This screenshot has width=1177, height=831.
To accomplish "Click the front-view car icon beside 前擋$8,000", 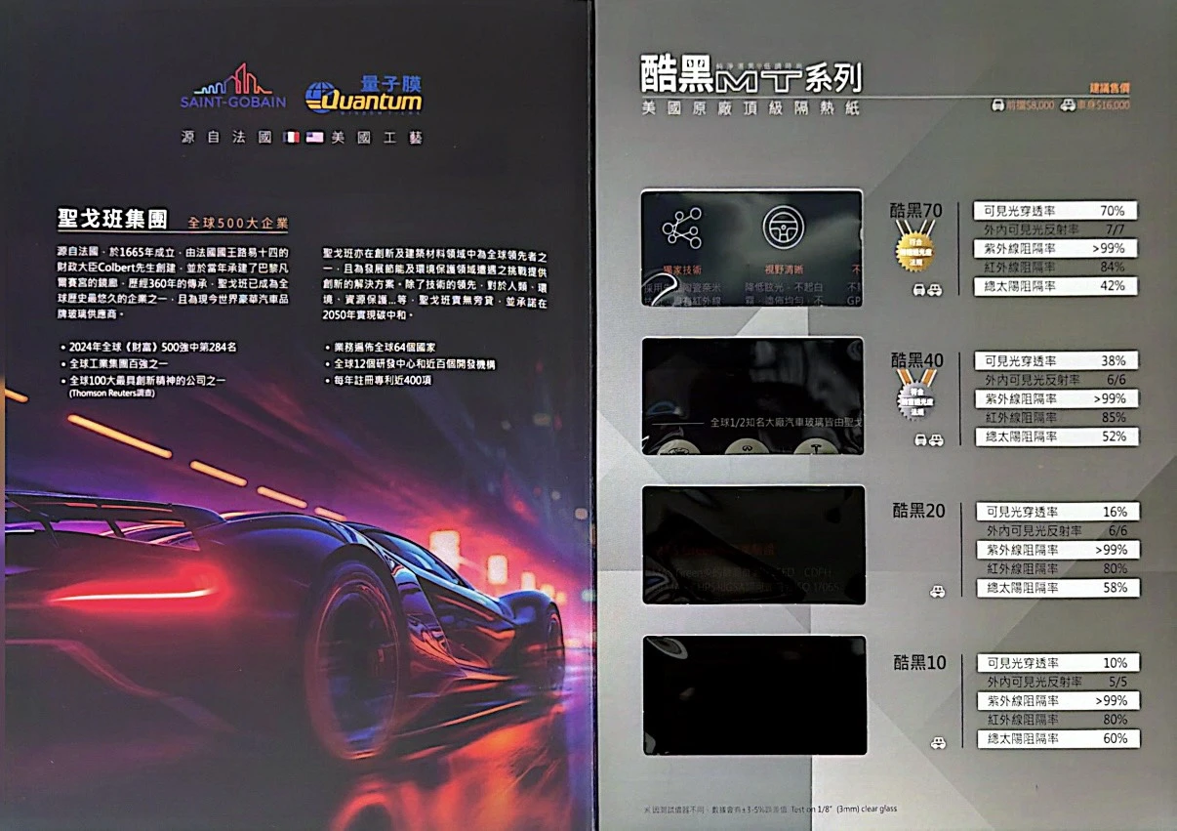I will click(997, 104).
